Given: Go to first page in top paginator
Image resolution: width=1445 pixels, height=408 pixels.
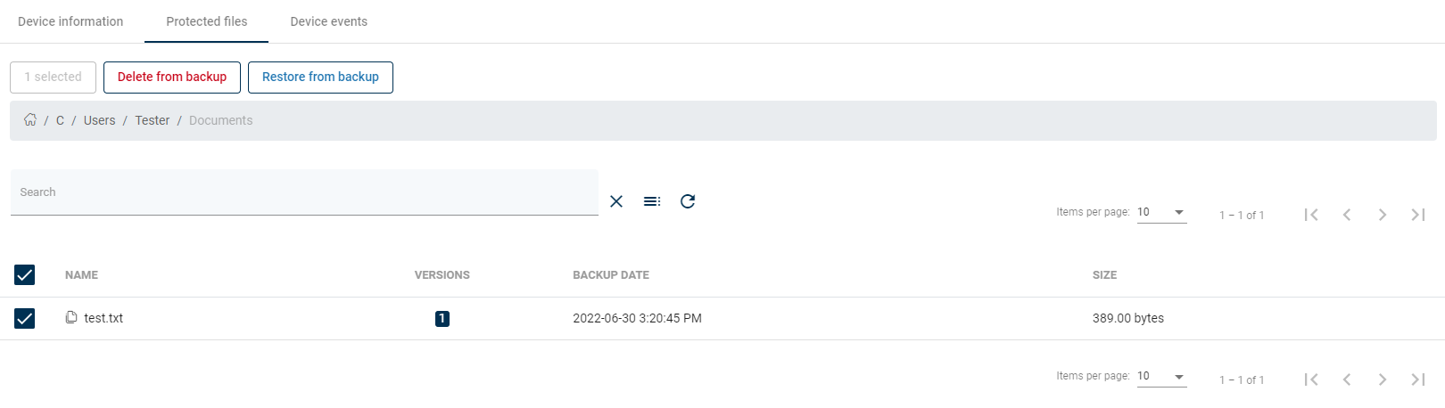Looking at the screenshot, I should coord(1311,215).
